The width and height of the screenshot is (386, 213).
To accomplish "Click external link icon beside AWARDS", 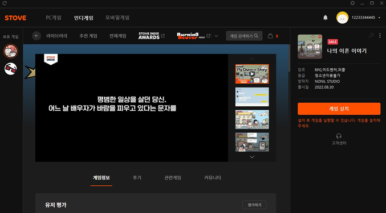I will click(162, 36).
